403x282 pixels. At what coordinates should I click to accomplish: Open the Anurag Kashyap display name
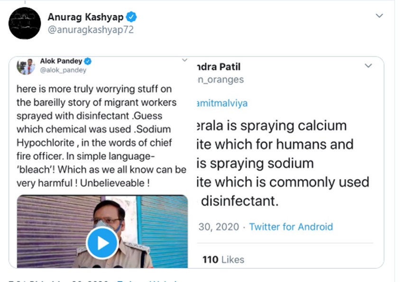pos(85,18)
